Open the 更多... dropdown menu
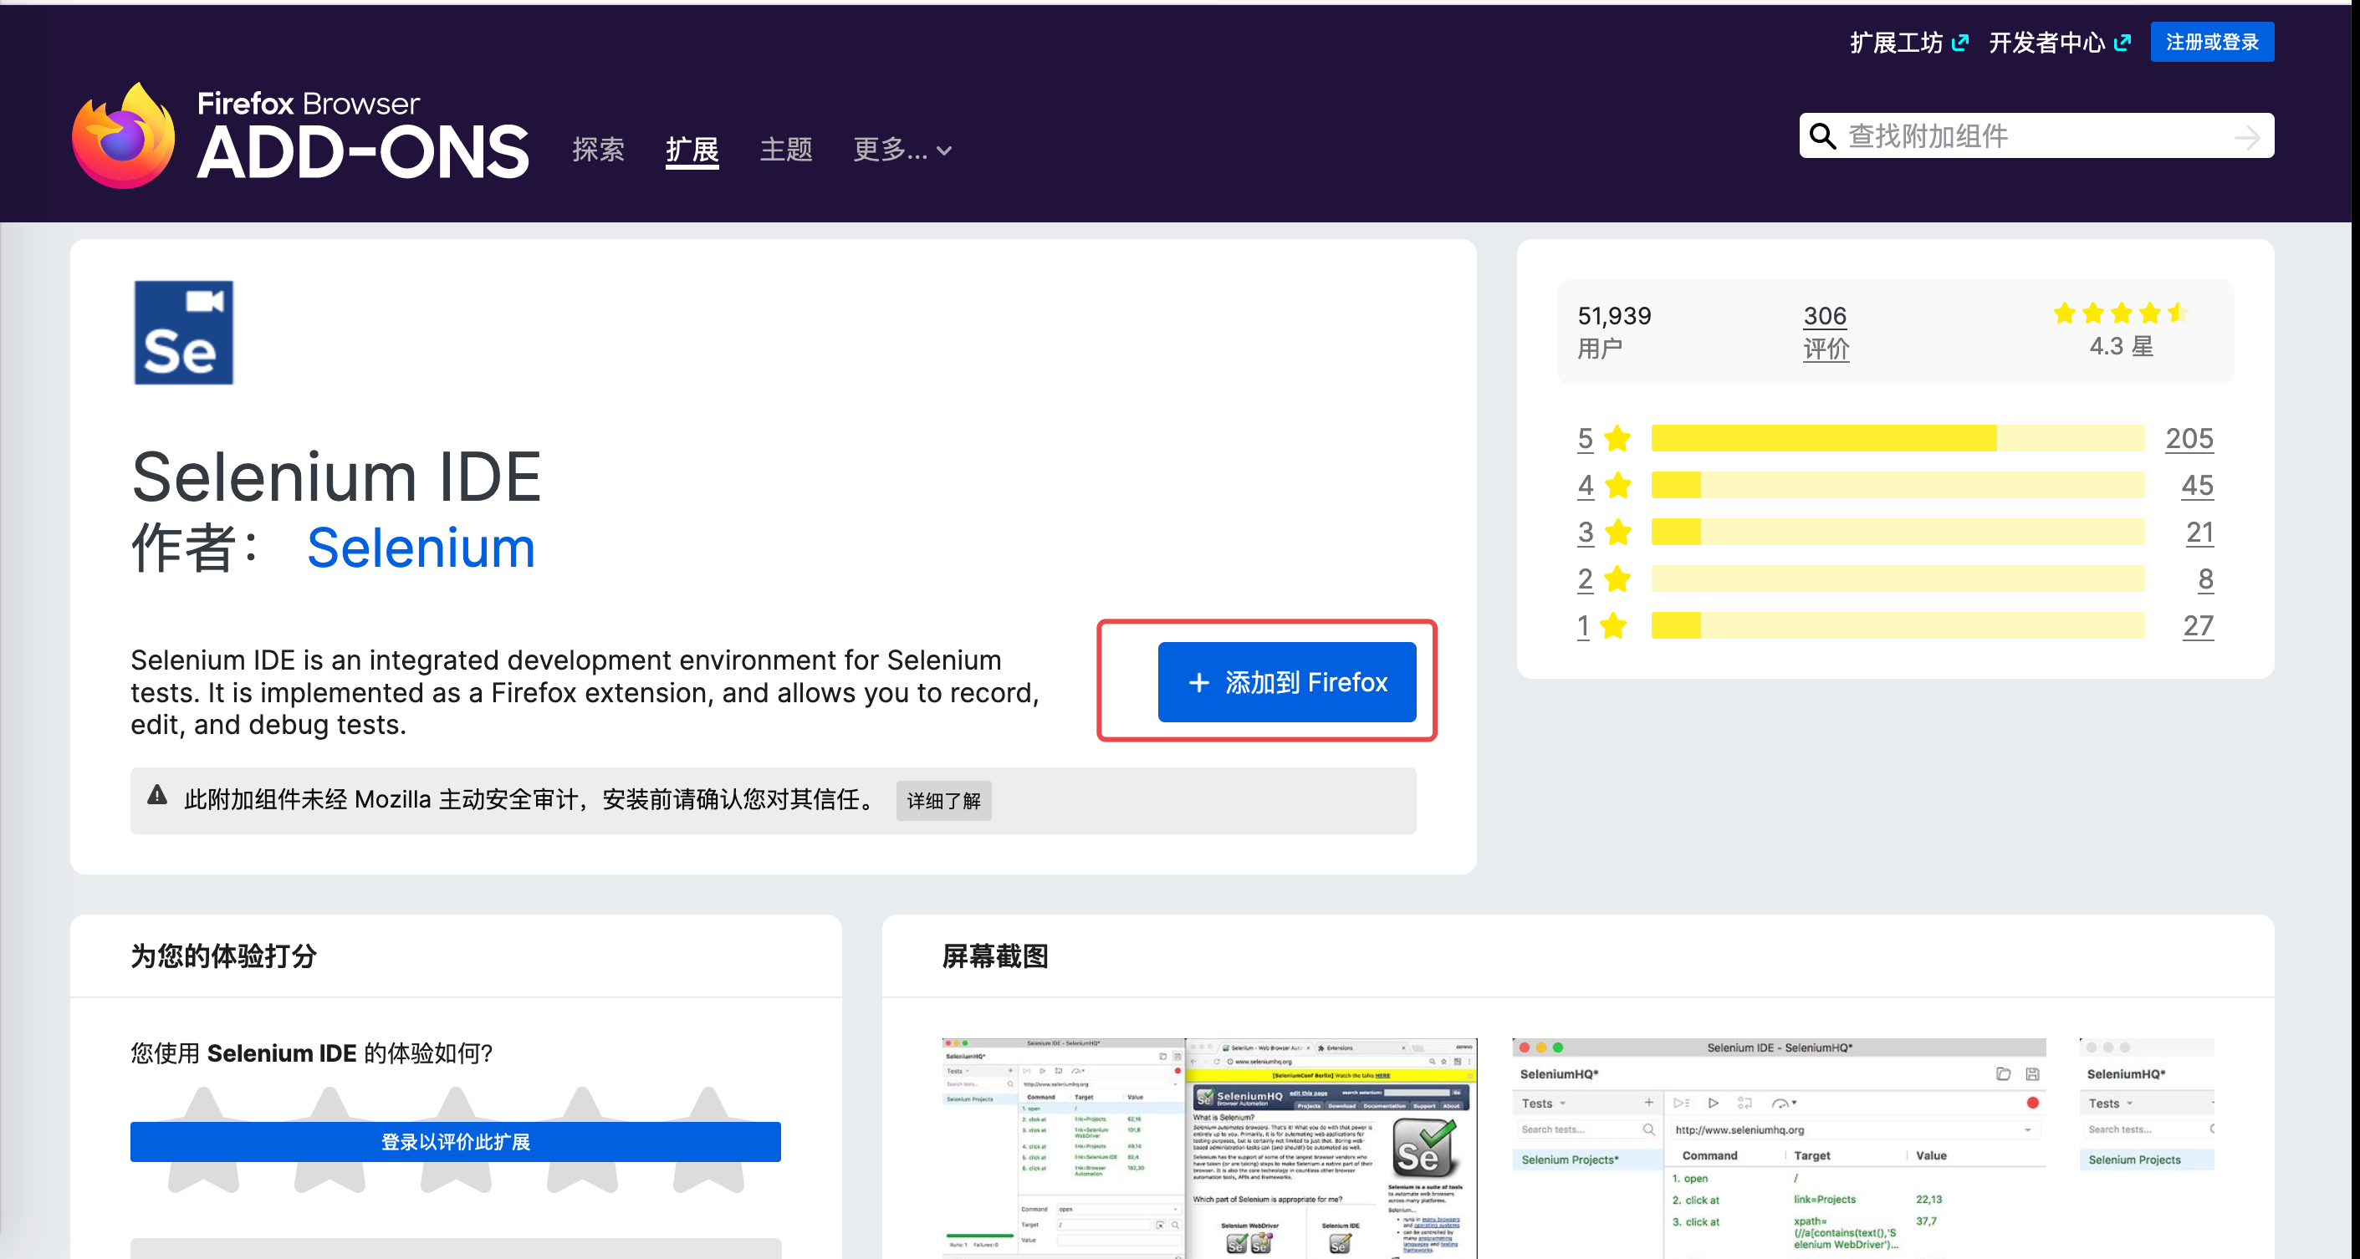Viewport: 2360px width, 1259px height. click(902, 150)
